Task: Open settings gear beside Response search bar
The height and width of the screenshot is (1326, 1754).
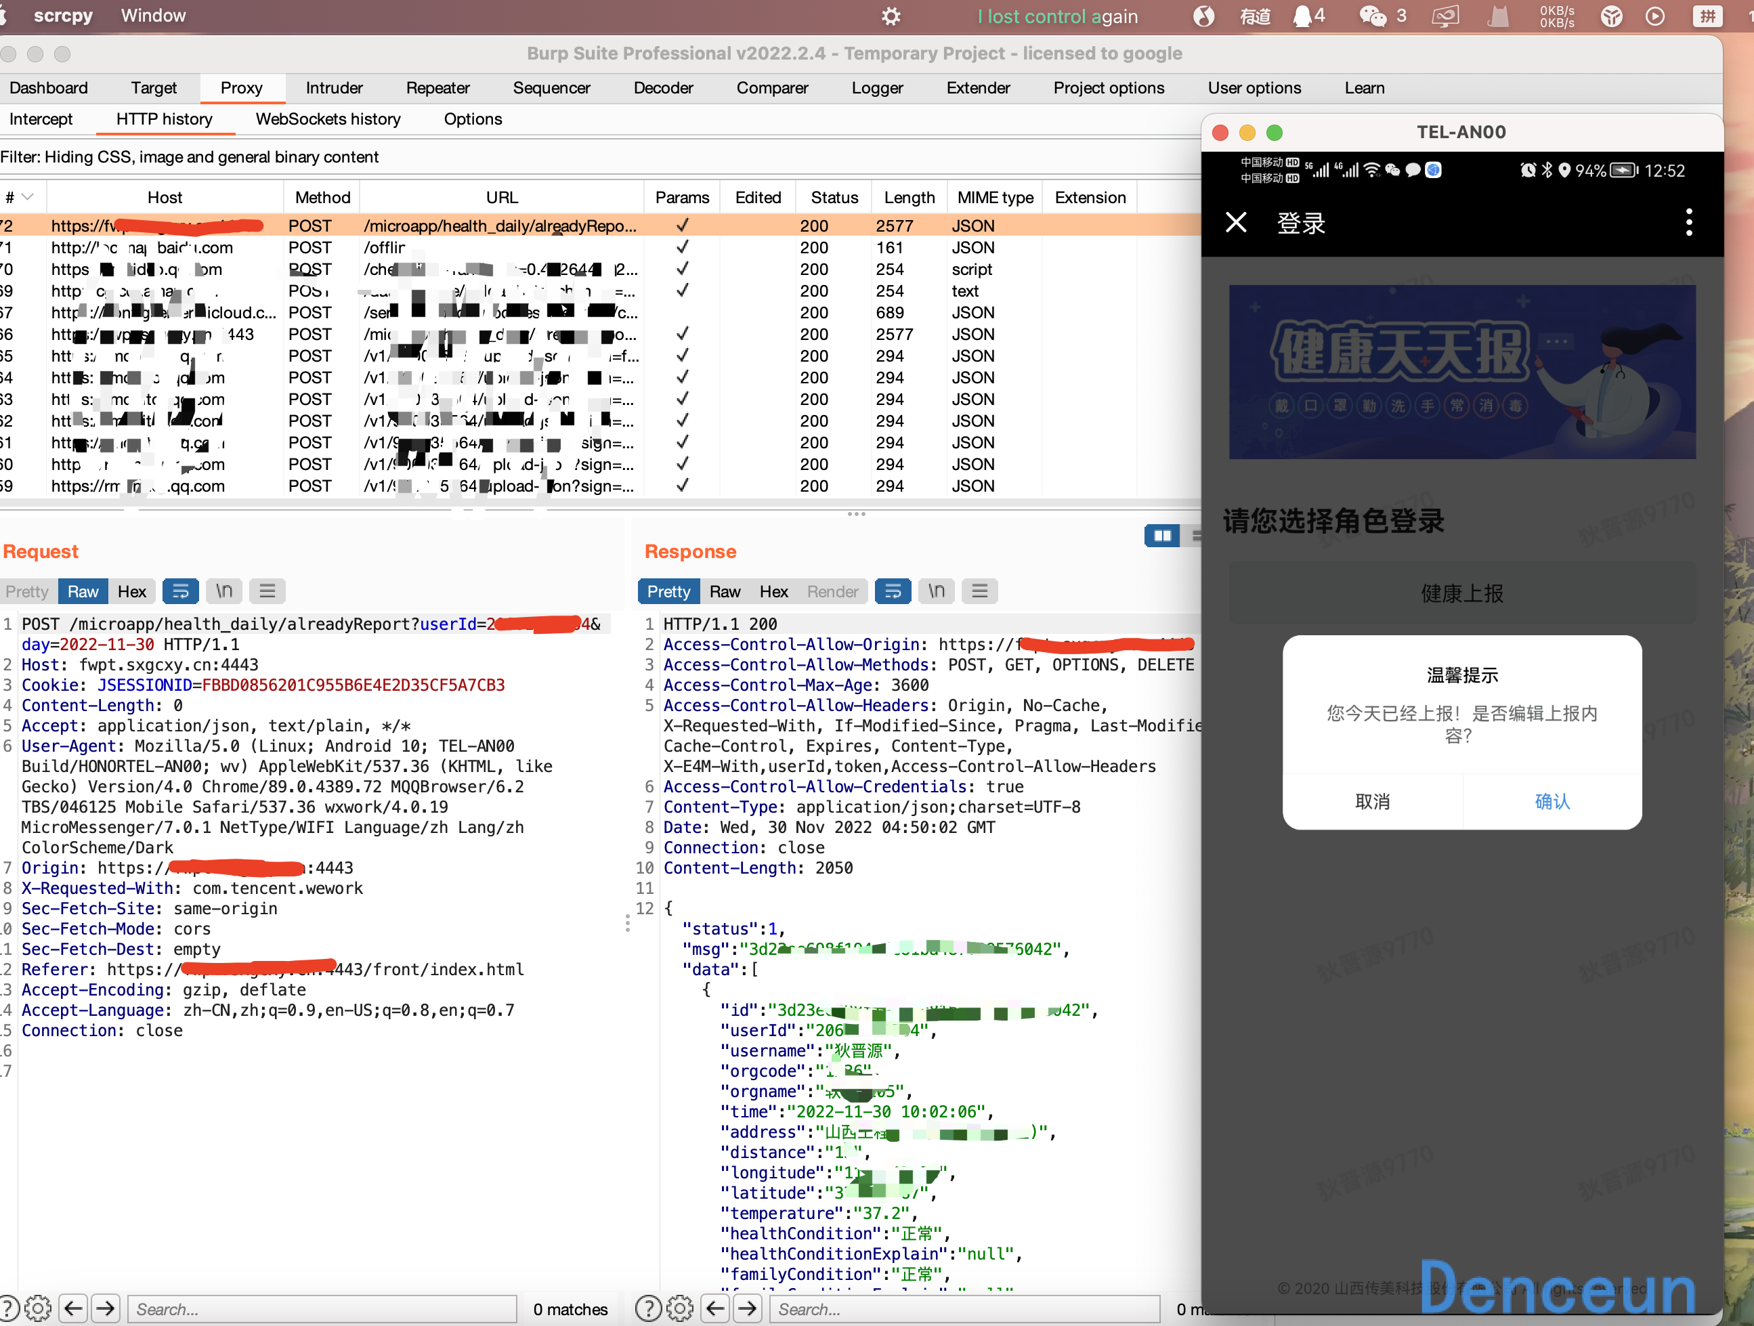Action: [679, 1308]
